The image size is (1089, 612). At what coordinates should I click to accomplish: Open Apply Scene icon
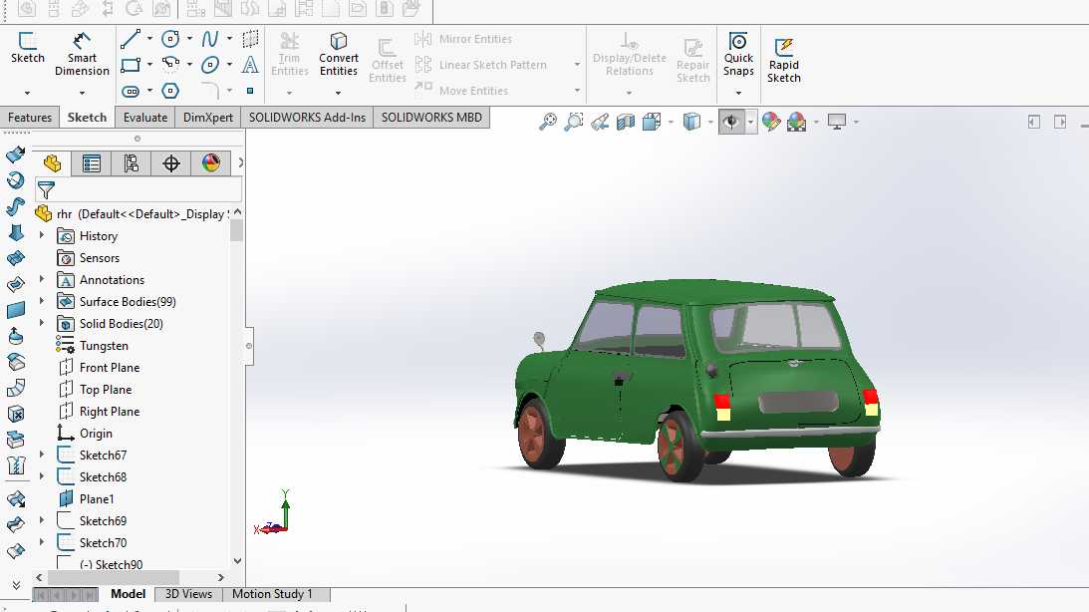click(x=797, y=123)
